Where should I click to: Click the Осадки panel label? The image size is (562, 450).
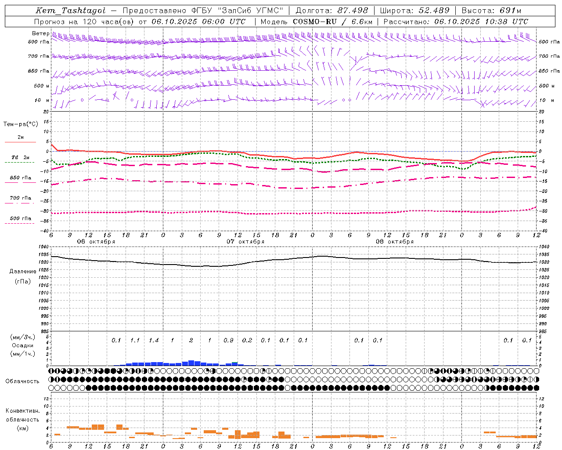tap(23, 345)
